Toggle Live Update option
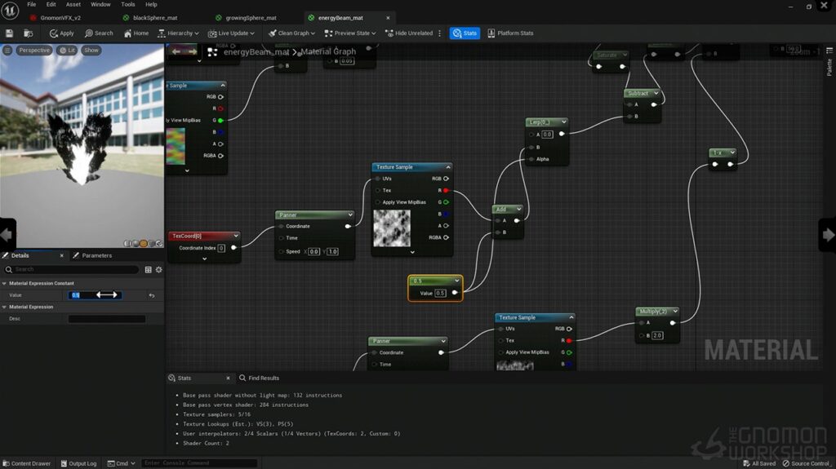 click(231, 33)
